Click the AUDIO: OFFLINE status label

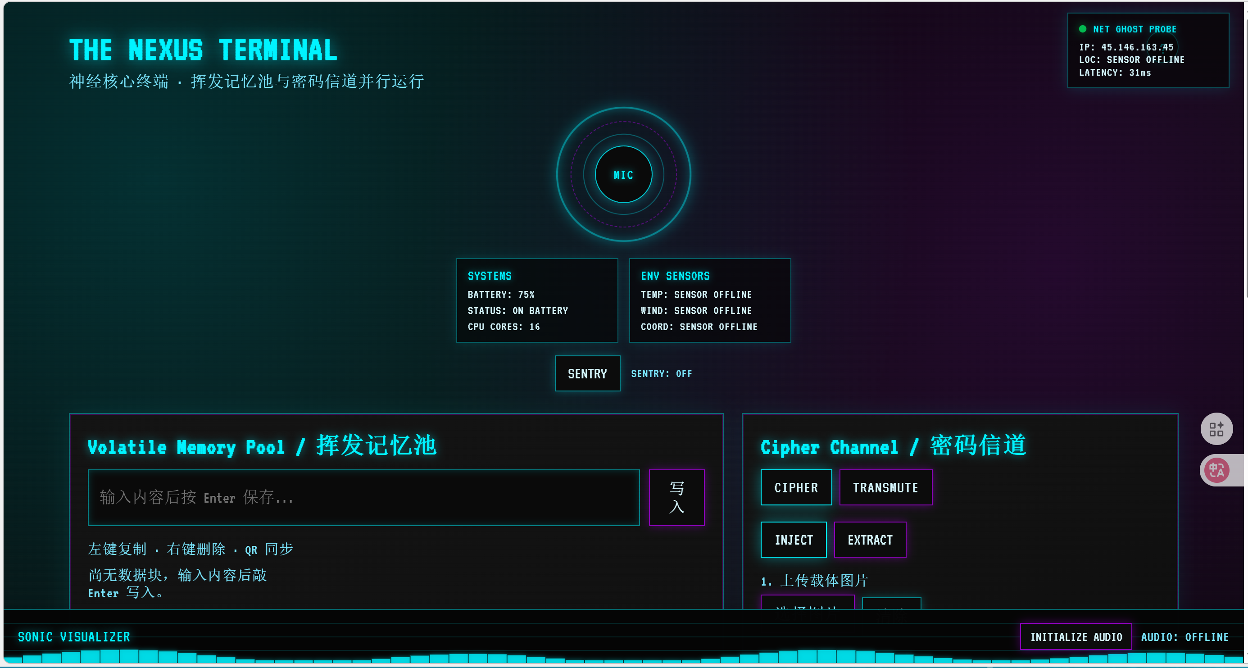(1184, 636)
